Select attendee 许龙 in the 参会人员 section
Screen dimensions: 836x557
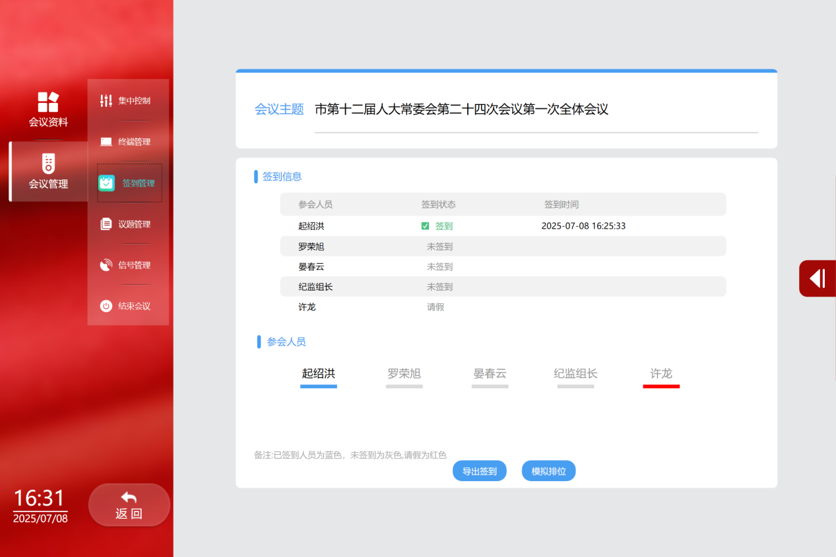coord(661,374)
